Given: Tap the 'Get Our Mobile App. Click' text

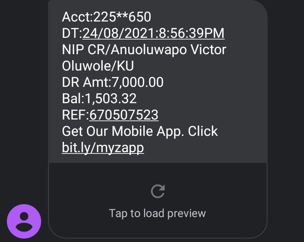Looking at the screenshot, I should point(140,131).
